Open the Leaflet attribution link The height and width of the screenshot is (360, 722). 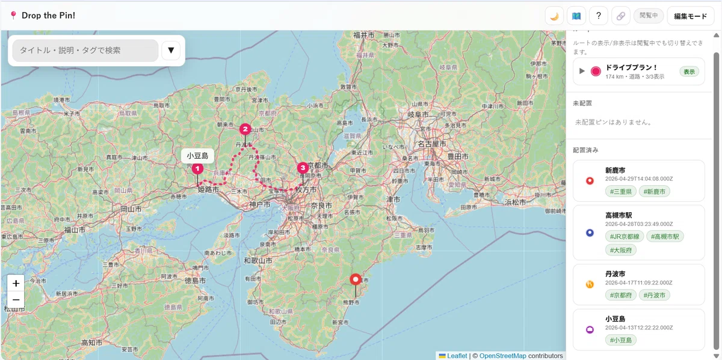pos(452,356)
